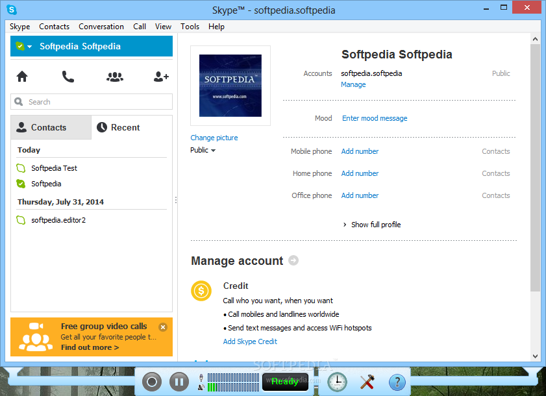Image resolution: width=546 pixels, height=396 pixels.
Task: Switch to the Recent tab
Action: (132, 127)
